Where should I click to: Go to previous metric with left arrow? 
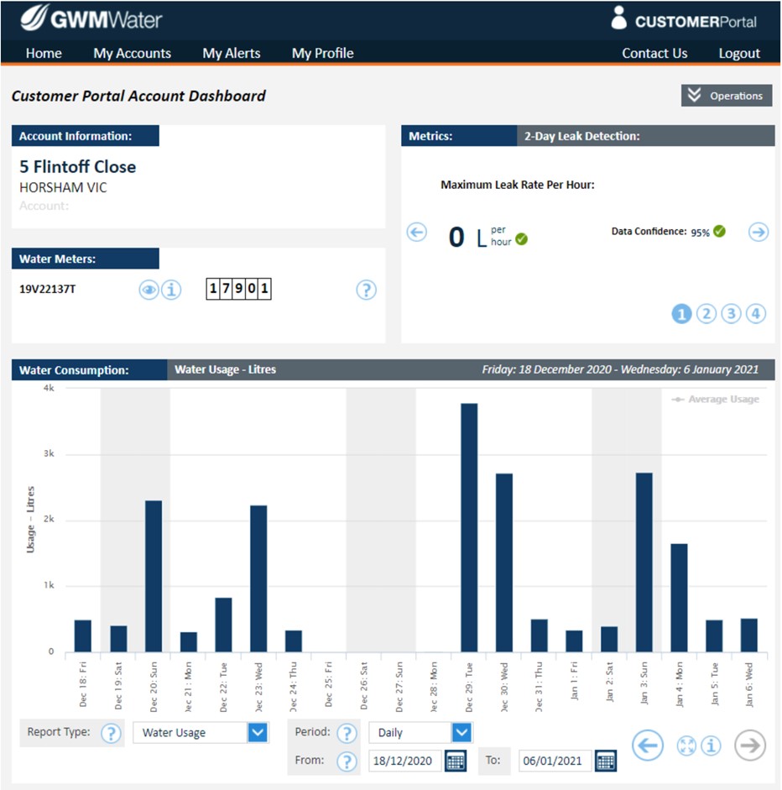point(417,233)
